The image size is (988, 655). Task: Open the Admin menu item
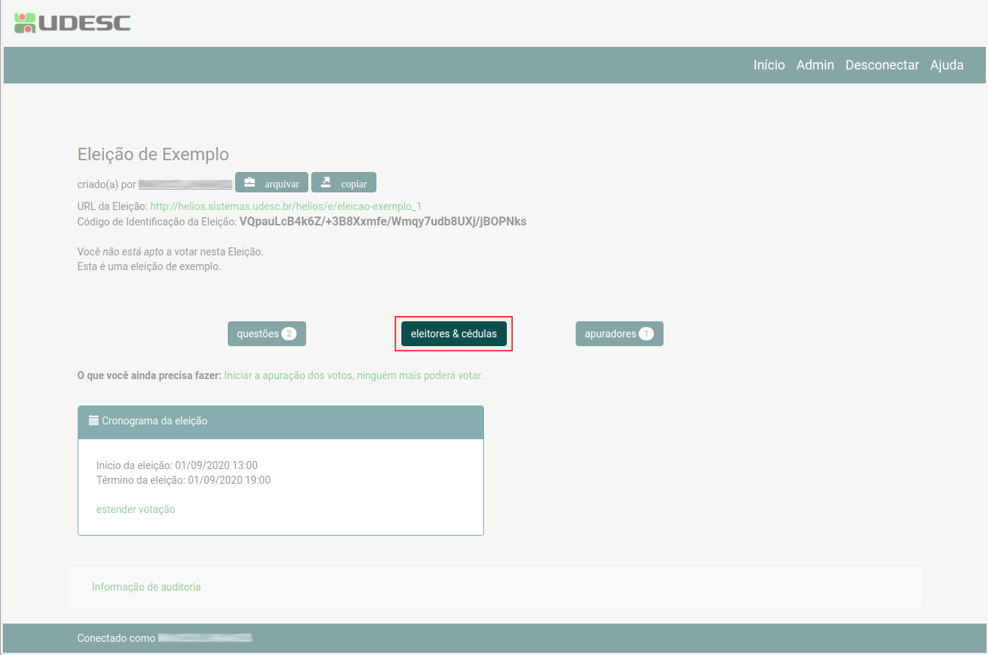pyautogui.click(x=814, y=65)
